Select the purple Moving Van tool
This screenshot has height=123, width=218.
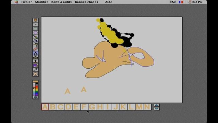tap(35, 65)
